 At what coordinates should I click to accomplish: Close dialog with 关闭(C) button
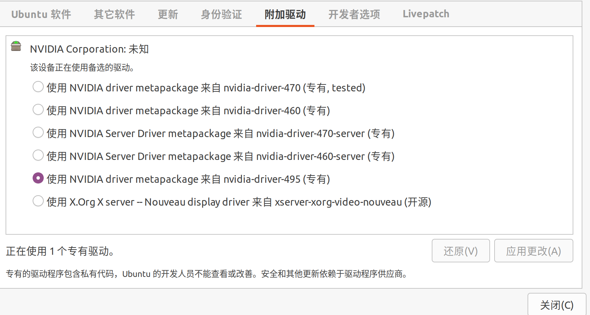click(557, 305)
